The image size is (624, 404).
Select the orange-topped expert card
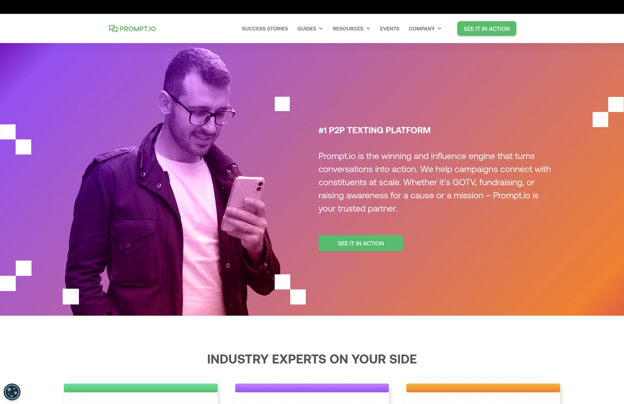coord(483,393)
